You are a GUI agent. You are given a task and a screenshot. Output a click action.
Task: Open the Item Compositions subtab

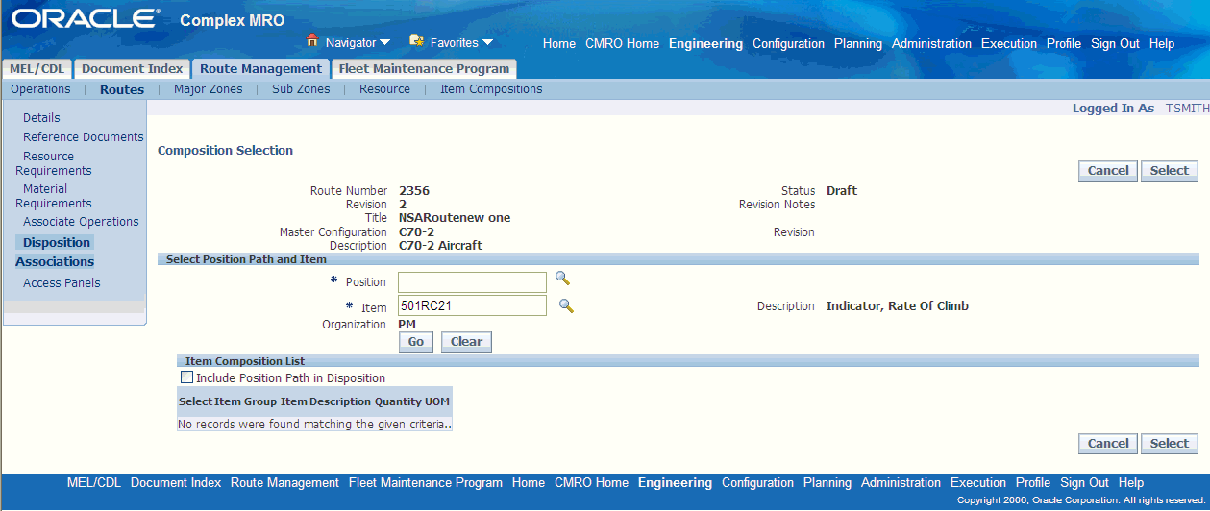[491, 89]
